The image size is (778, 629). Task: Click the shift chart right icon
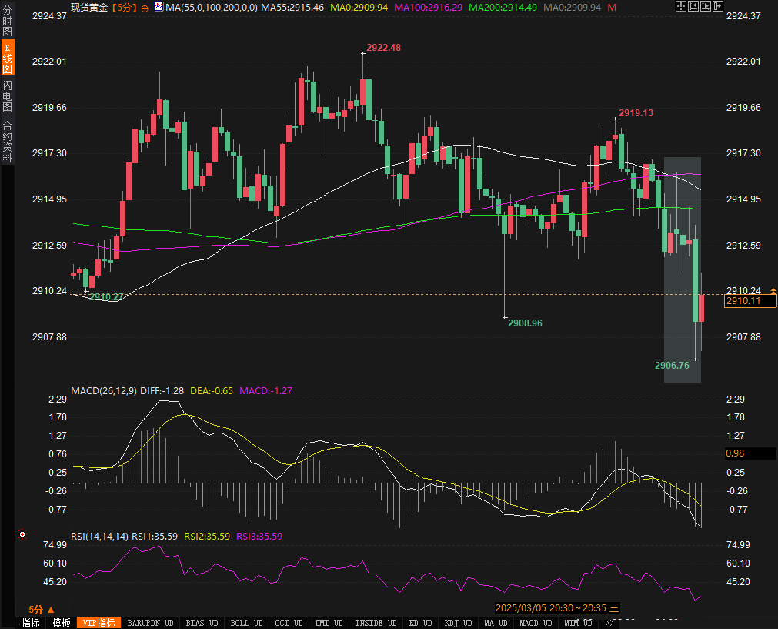click(x=718, y=6)
